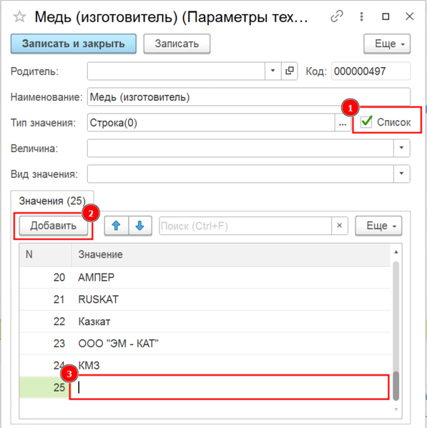This screenshot has height=428, width=427.
Task: Click the number 20 cell
Action: pyautogui.click(x=46, y=277)
